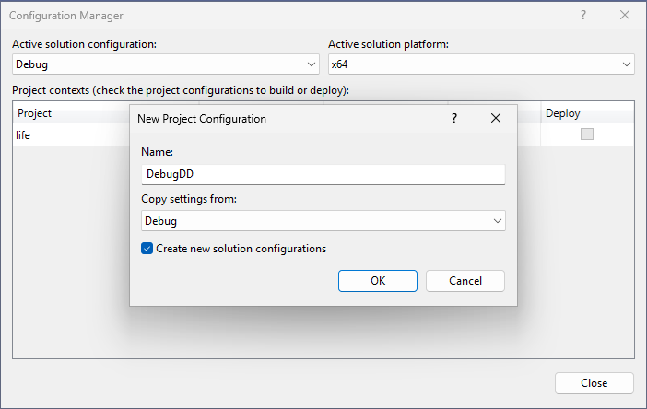The height and width of the screenshot is (409, 647).
Task: Click the help icon in New Project Configuration
Action: point(453,118)
